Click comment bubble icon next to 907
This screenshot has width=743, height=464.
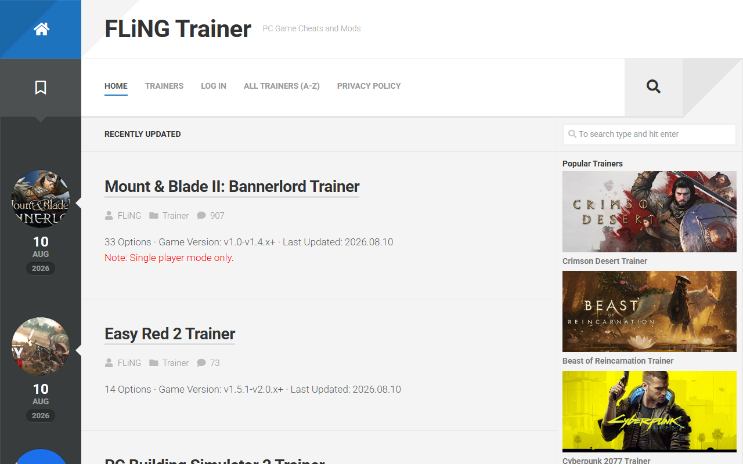coord(201,216)
